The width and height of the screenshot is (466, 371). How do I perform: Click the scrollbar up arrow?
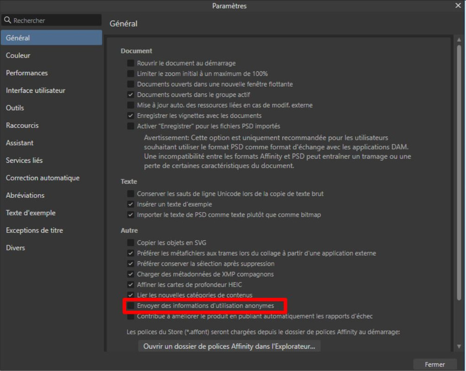tap(459, 39)
